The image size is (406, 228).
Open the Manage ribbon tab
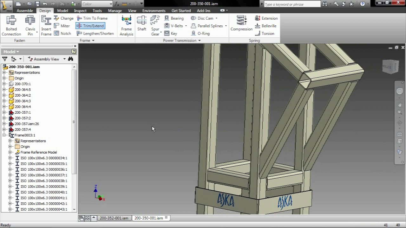[115, 10]
